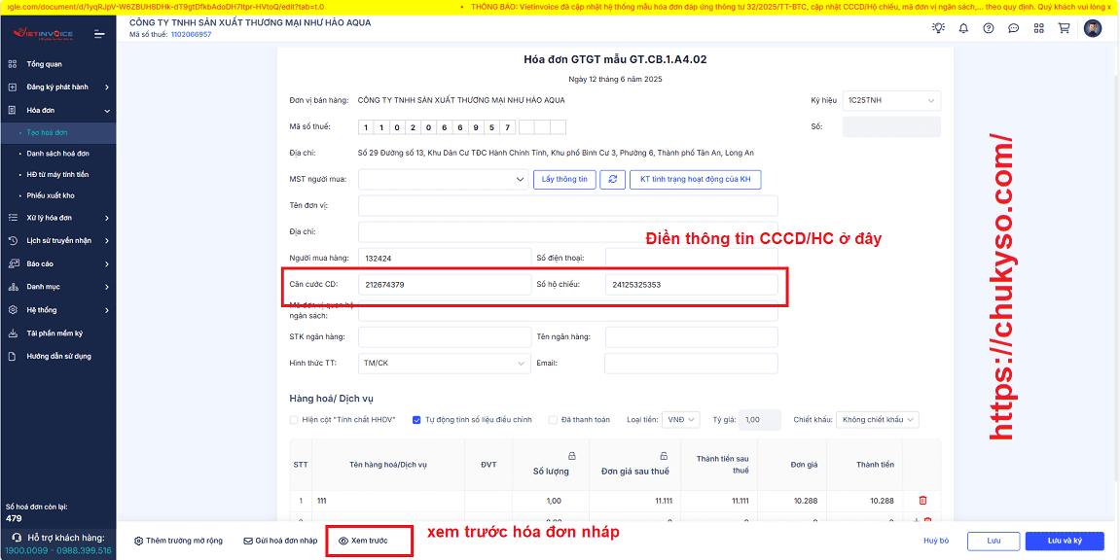Click the lock icon above Số lượng
The width and height of the screenshot is (1120, 560).
tap(571, 456)
